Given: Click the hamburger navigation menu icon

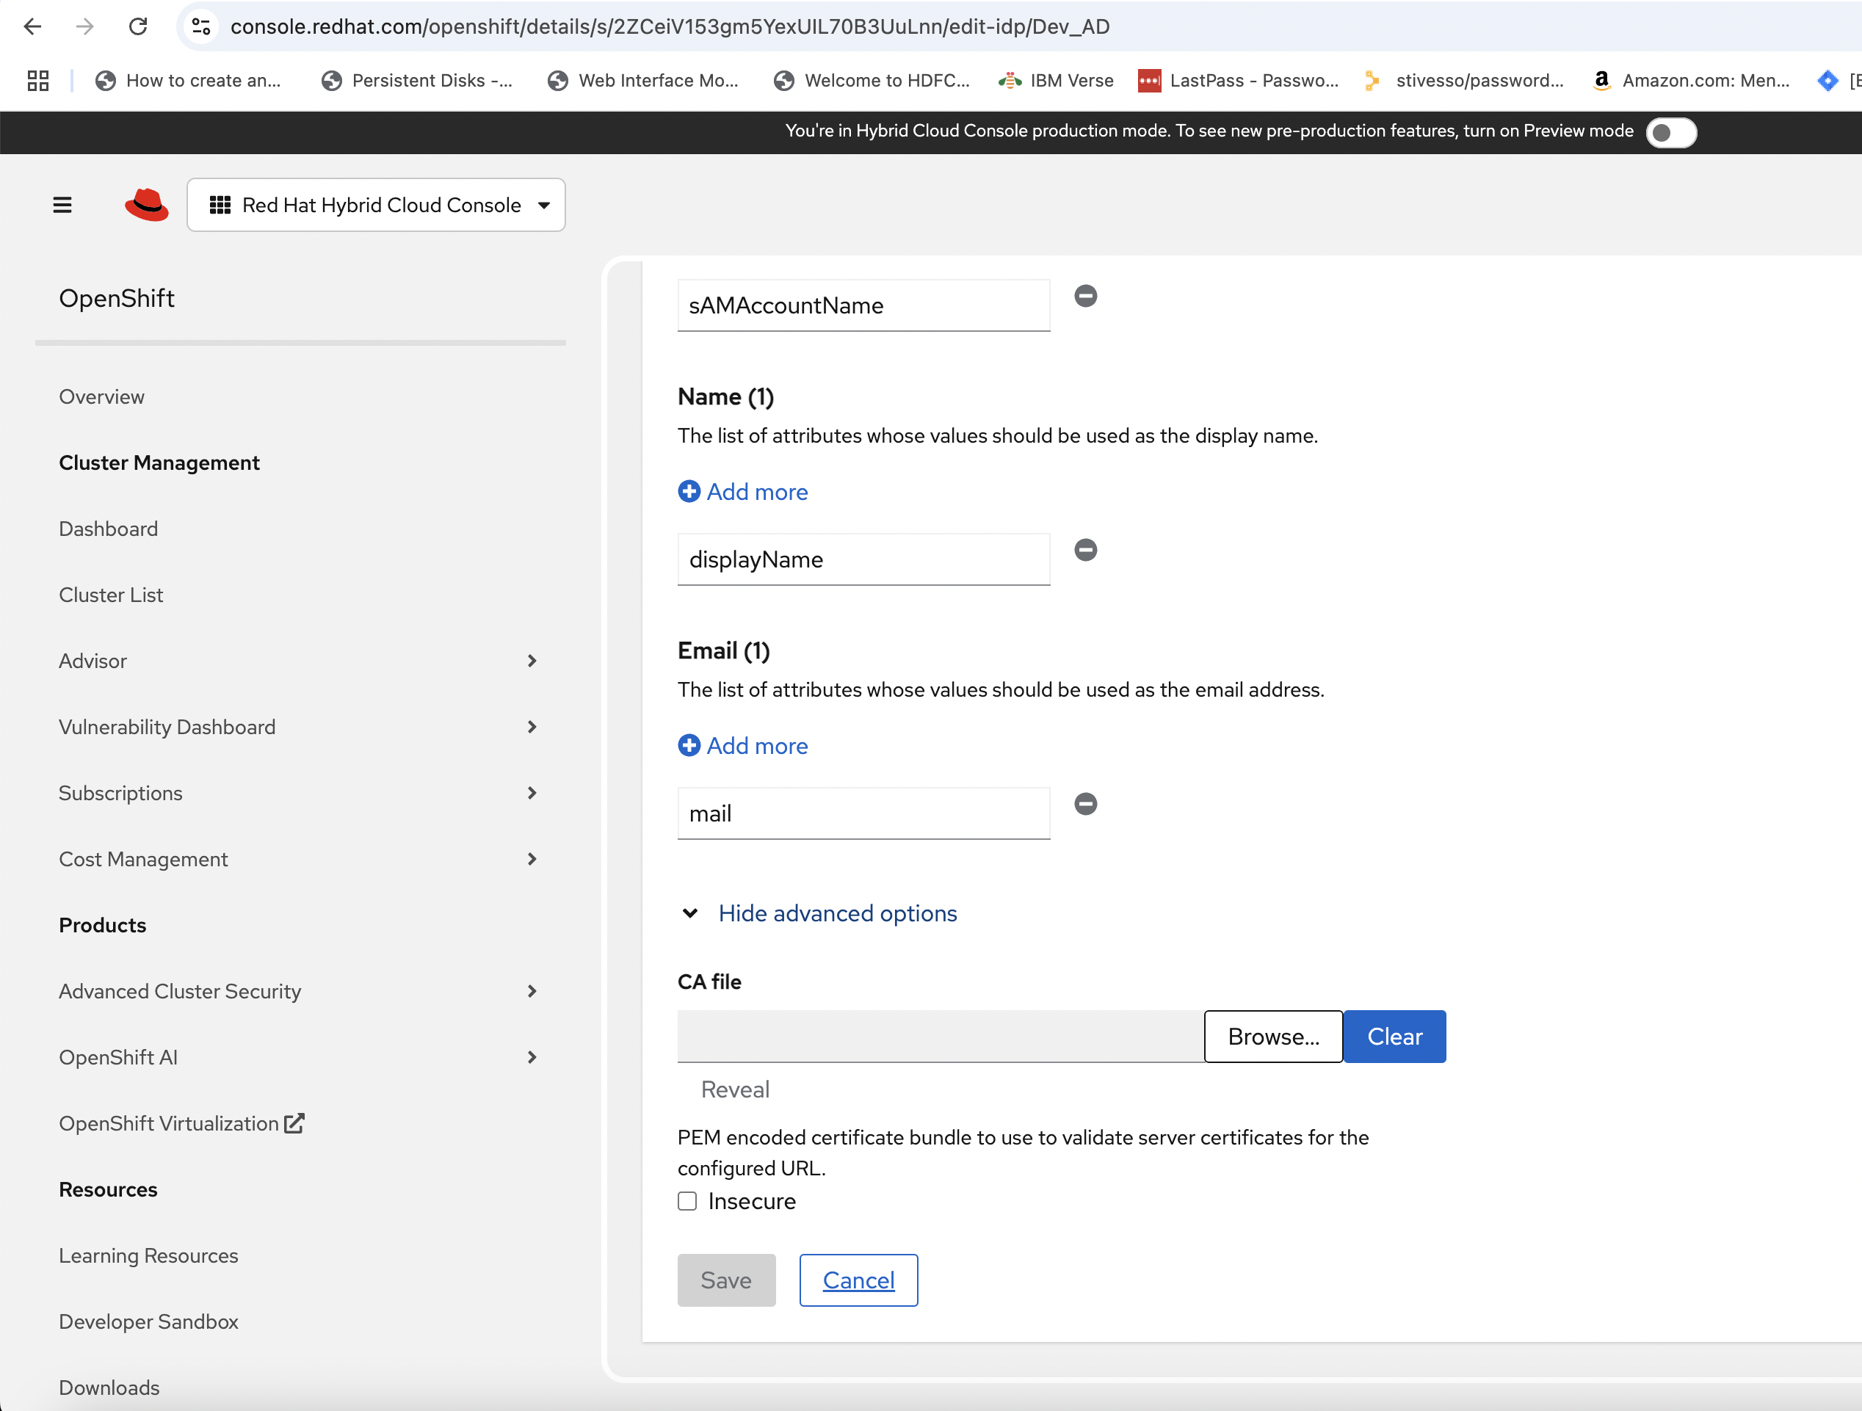Looking at the screenshot, I should [x=62, y=205].
